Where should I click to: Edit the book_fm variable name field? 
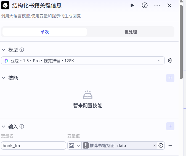pyautogui.click(x=33, y=145)
